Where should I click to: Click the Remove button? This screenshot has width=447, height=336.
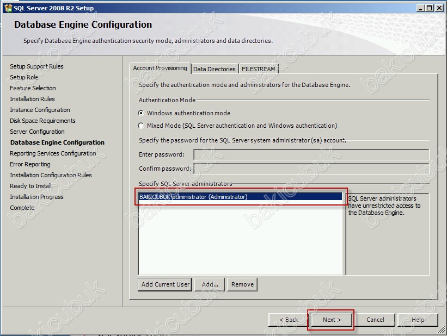(242, 284)
